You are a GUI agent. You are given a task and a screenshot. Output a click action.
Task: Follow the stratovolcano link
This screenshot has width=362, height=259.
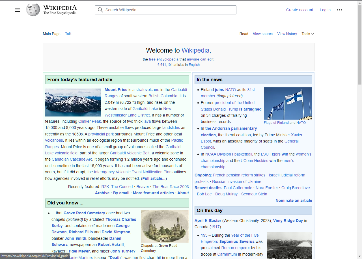pyautogui.click(x=147, y=90)
